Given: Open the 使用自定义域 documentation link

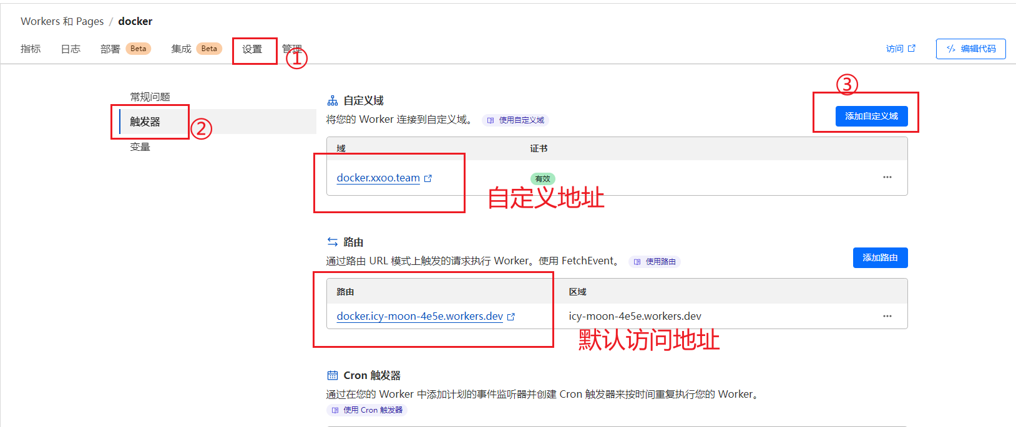Looking at the screenshot, I should click(x=515, y=120).
